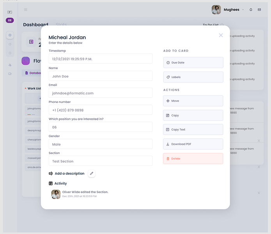Open the mail envelope icon
Image resolution: width=271 pixels, height=234 pixels.
coord(259,10)
